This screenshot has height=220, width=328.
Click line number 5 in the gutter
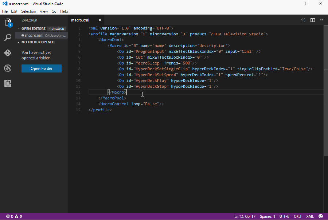(x=79, y=51)
